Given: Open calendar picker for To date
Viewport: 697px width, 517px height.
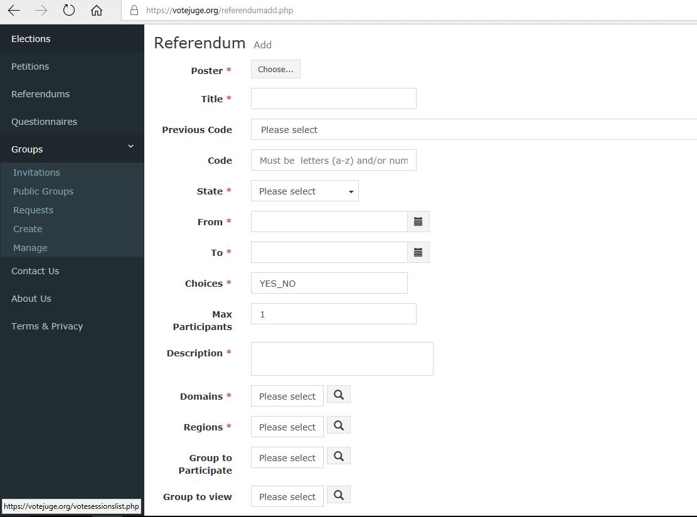Looking at the screenshot, I should (x=418, y=252).
